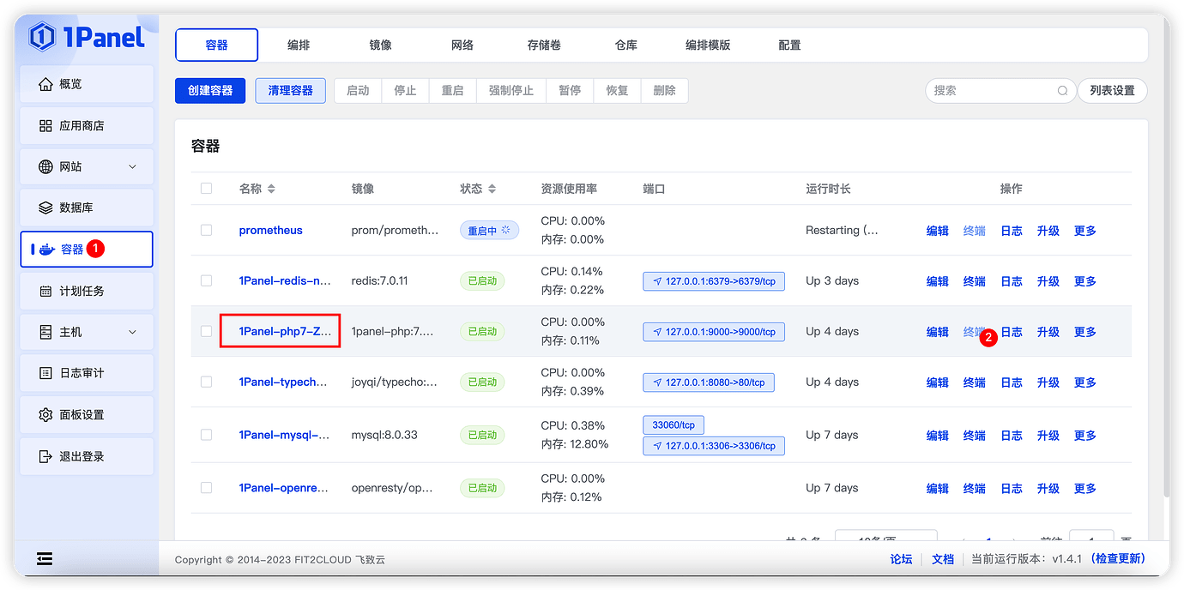Collapse the sidebar using the bottom-left icon

[44, 558]
